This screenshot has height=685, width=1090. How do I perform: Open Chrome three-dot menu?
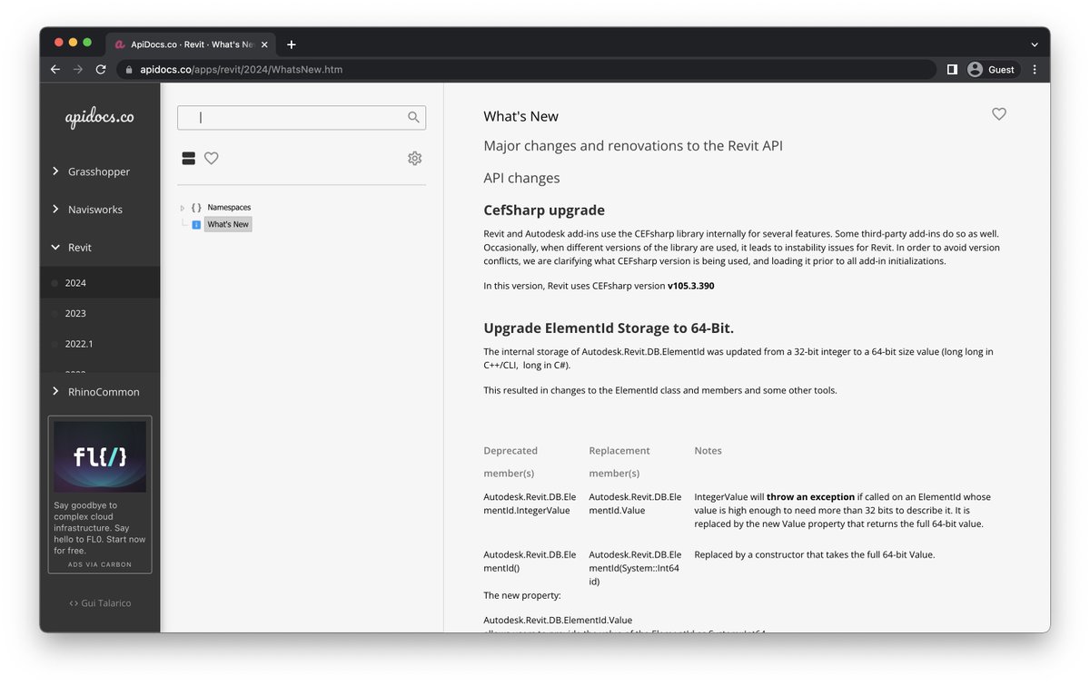pyautogui.click(x=1035, y=70)
